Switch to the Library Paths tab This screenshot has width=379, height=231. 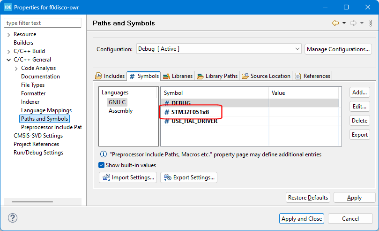pyautogui.click(x=217, y=76)
